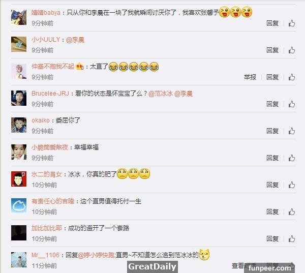Like the comment by 婧婧babya
305x273 pixels.
(x=292, y=23)
